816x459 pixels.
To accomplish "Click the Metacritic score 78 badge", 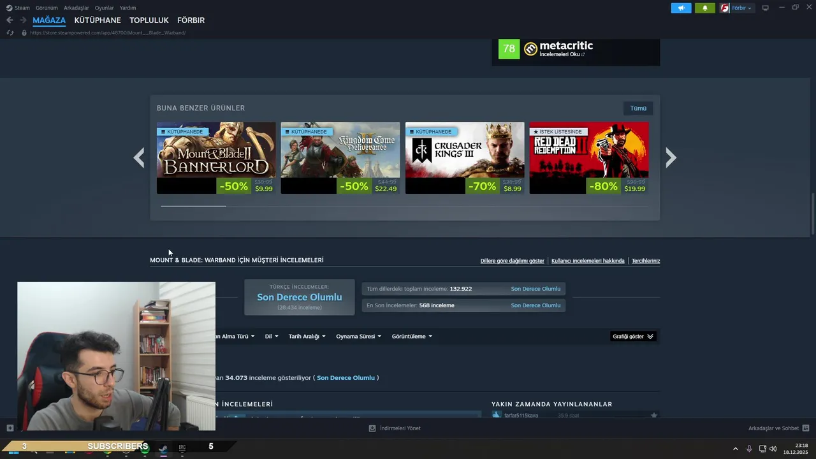I will tap(509, 48).
